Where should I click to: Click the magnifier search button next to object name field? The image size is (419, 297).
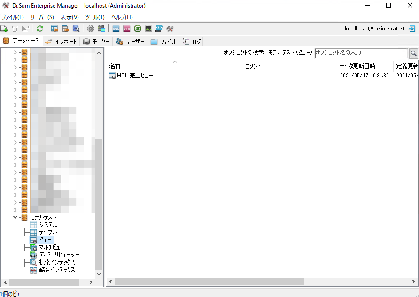pos(413,53)
